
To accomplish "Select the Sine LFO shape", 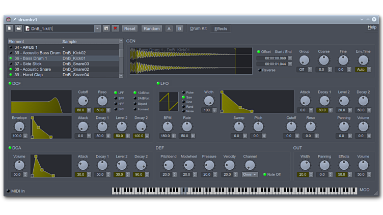I will coord(183,102).
